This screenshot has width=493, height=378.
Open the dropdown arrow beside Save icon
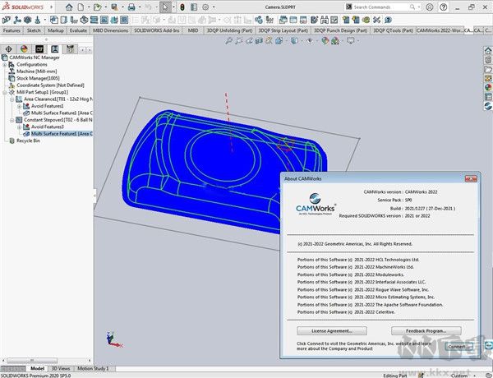pyautogui.click(x=122, y=7)
